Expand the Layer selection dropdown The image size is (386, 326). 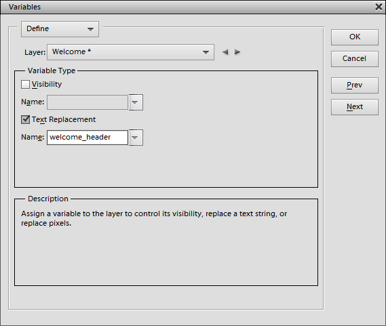click(130, 52)
